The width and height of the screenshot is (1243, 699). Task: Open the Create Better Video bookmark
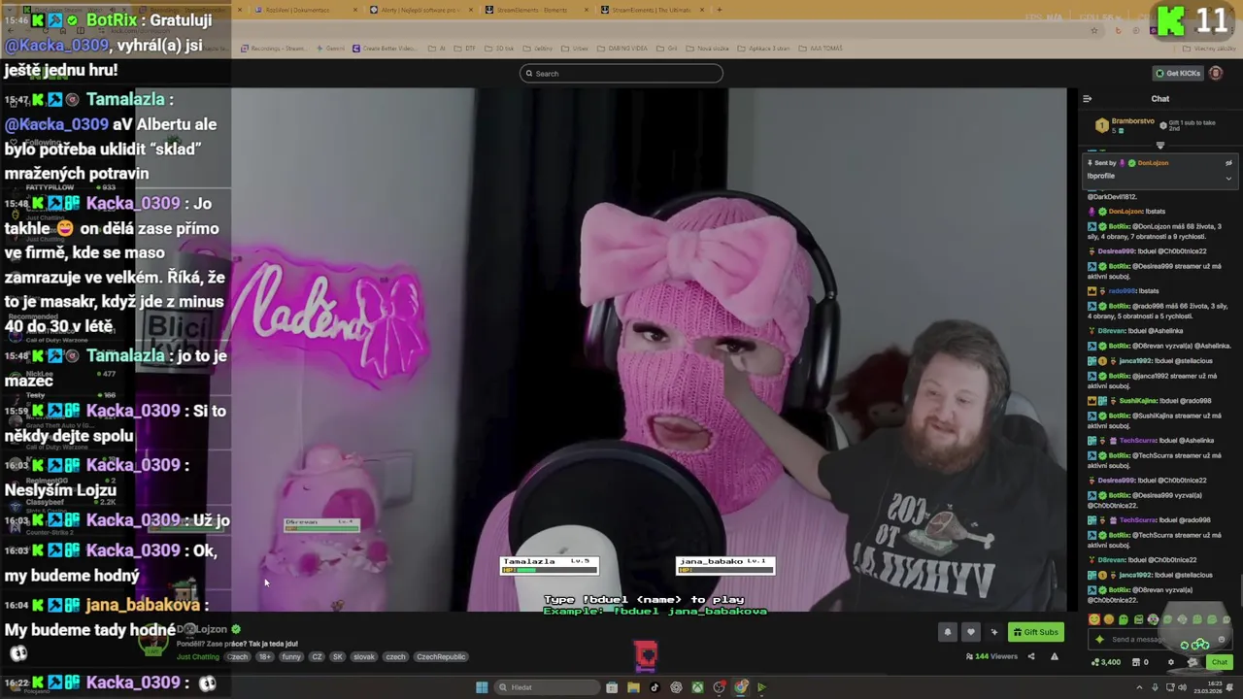click(x=386, y=49)
